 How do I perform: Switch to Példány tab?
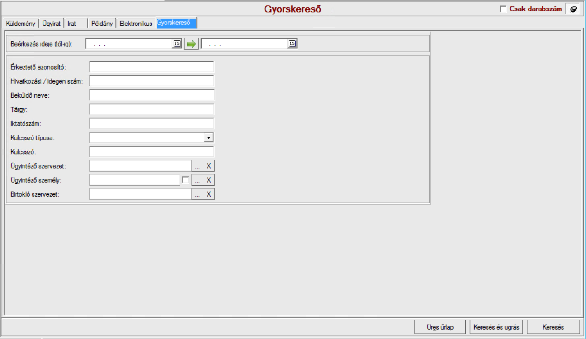click(102, 24)
